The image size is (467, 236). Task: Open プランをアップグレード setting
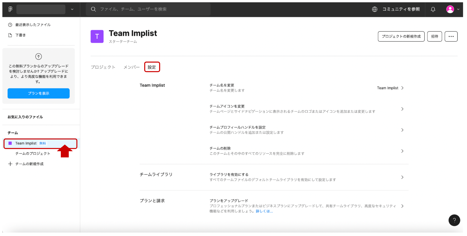(229, 201)
